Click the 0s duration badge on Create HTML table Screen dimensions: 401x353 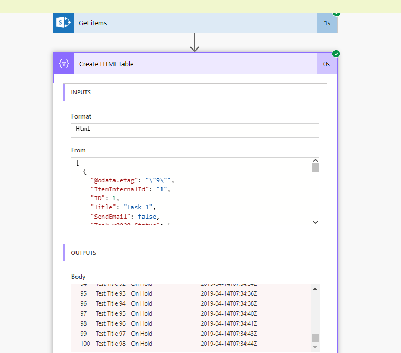[x=327, y=64]
